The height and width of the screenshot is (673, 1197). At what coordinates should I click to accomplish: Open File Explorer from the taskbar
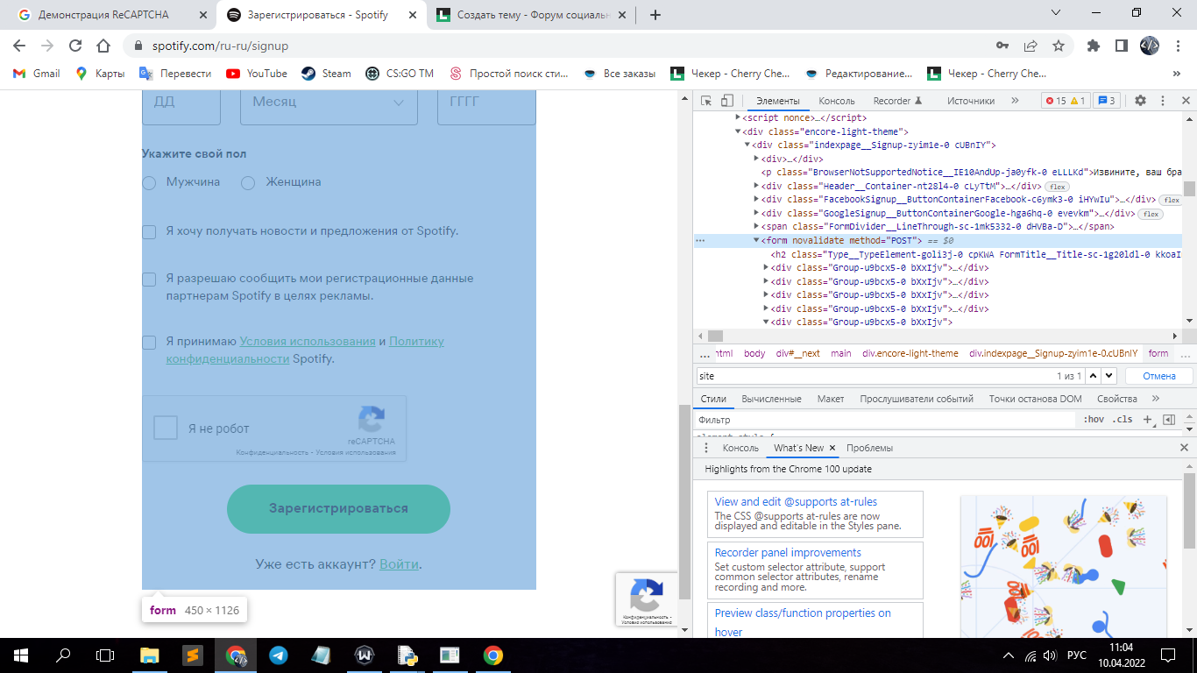click(x=150, y=655)
